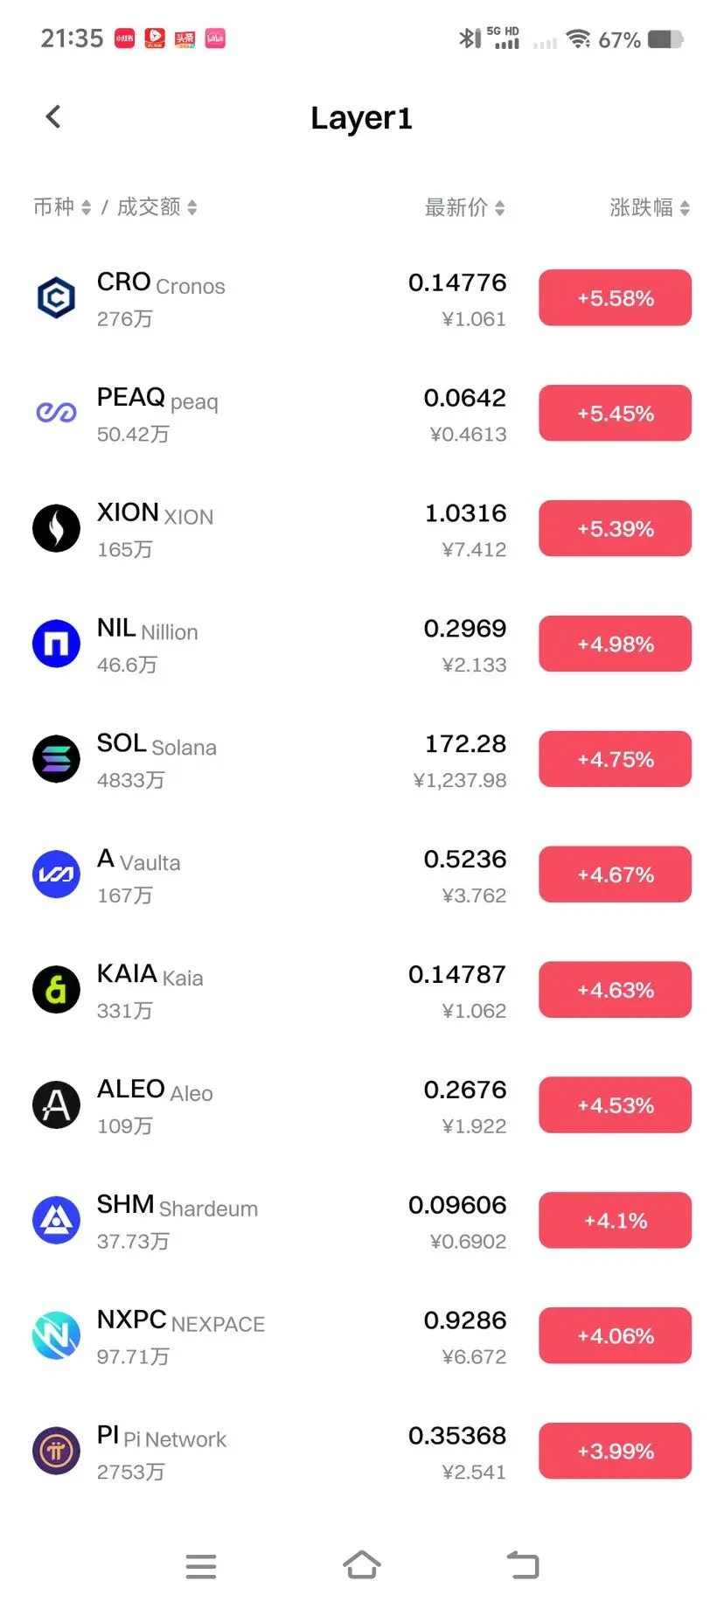Toggle the +4.1% change badge for SHM

(616, 1221)
